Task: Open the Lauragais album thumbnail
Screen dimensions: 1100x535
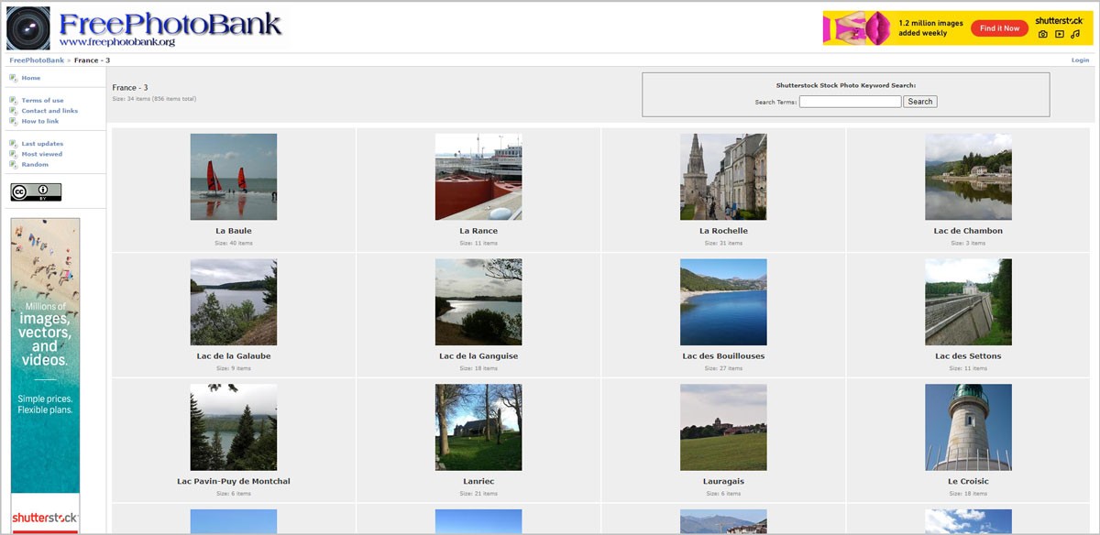Action: (723, 428)
